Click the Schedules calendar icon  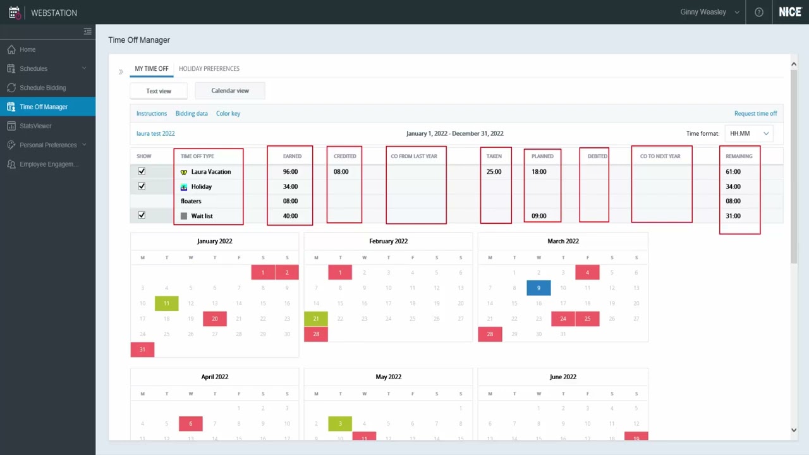(x=11, y=68)
